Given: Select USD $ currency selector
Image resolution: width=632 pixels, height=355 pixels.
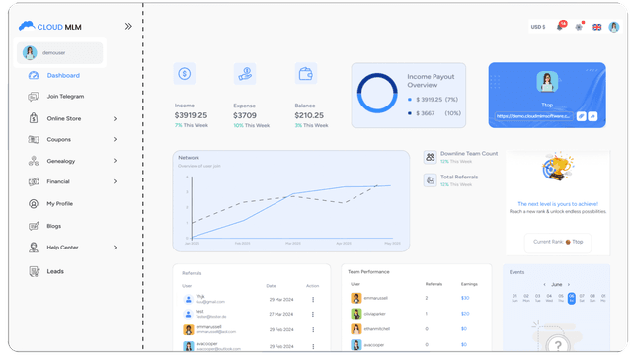Looking at the screenshot, I should pos(538,27).
